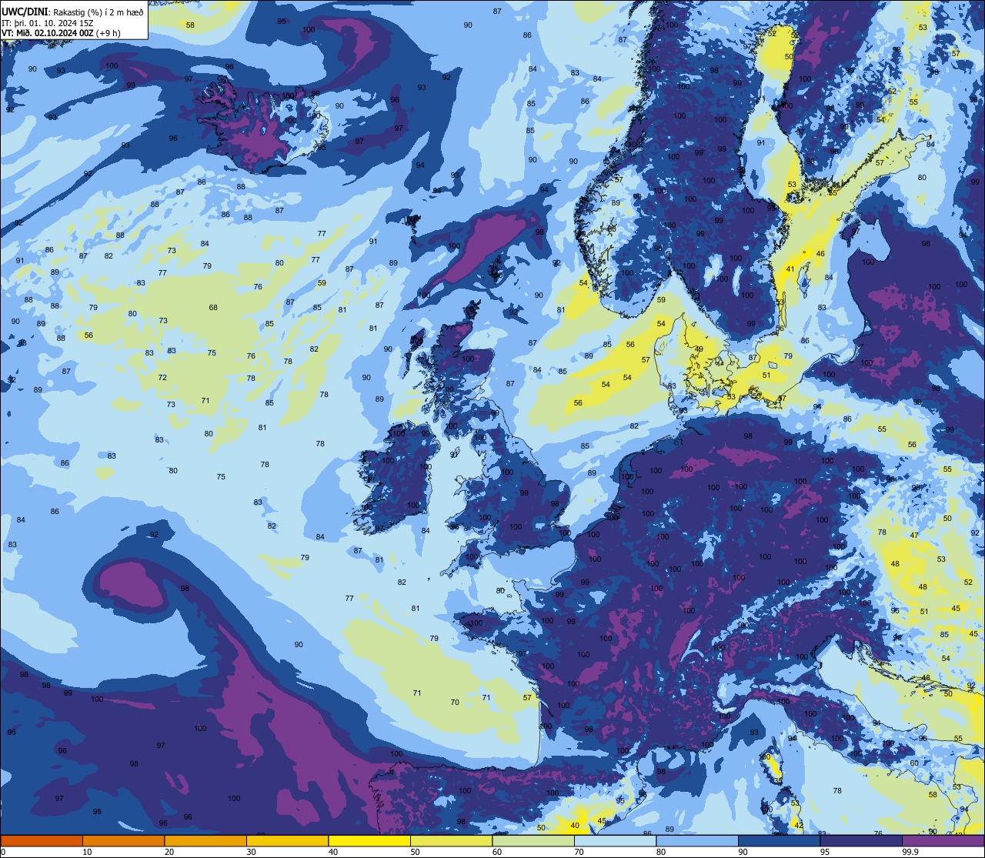Click the "46" humidity value on the map

click(x=820, y=254)
